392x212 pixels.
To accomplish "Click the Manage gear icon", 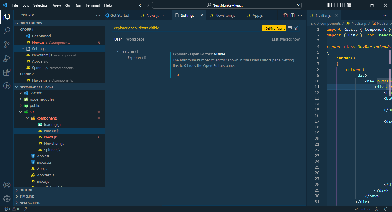I will pyautogui.click(x=7, y=199).
